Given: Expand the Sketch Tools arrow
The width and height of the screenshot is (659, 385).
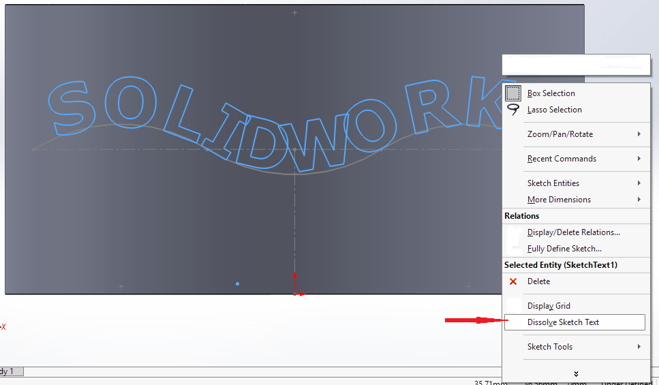Looking at the screenshot, I should tap(639, 347).
